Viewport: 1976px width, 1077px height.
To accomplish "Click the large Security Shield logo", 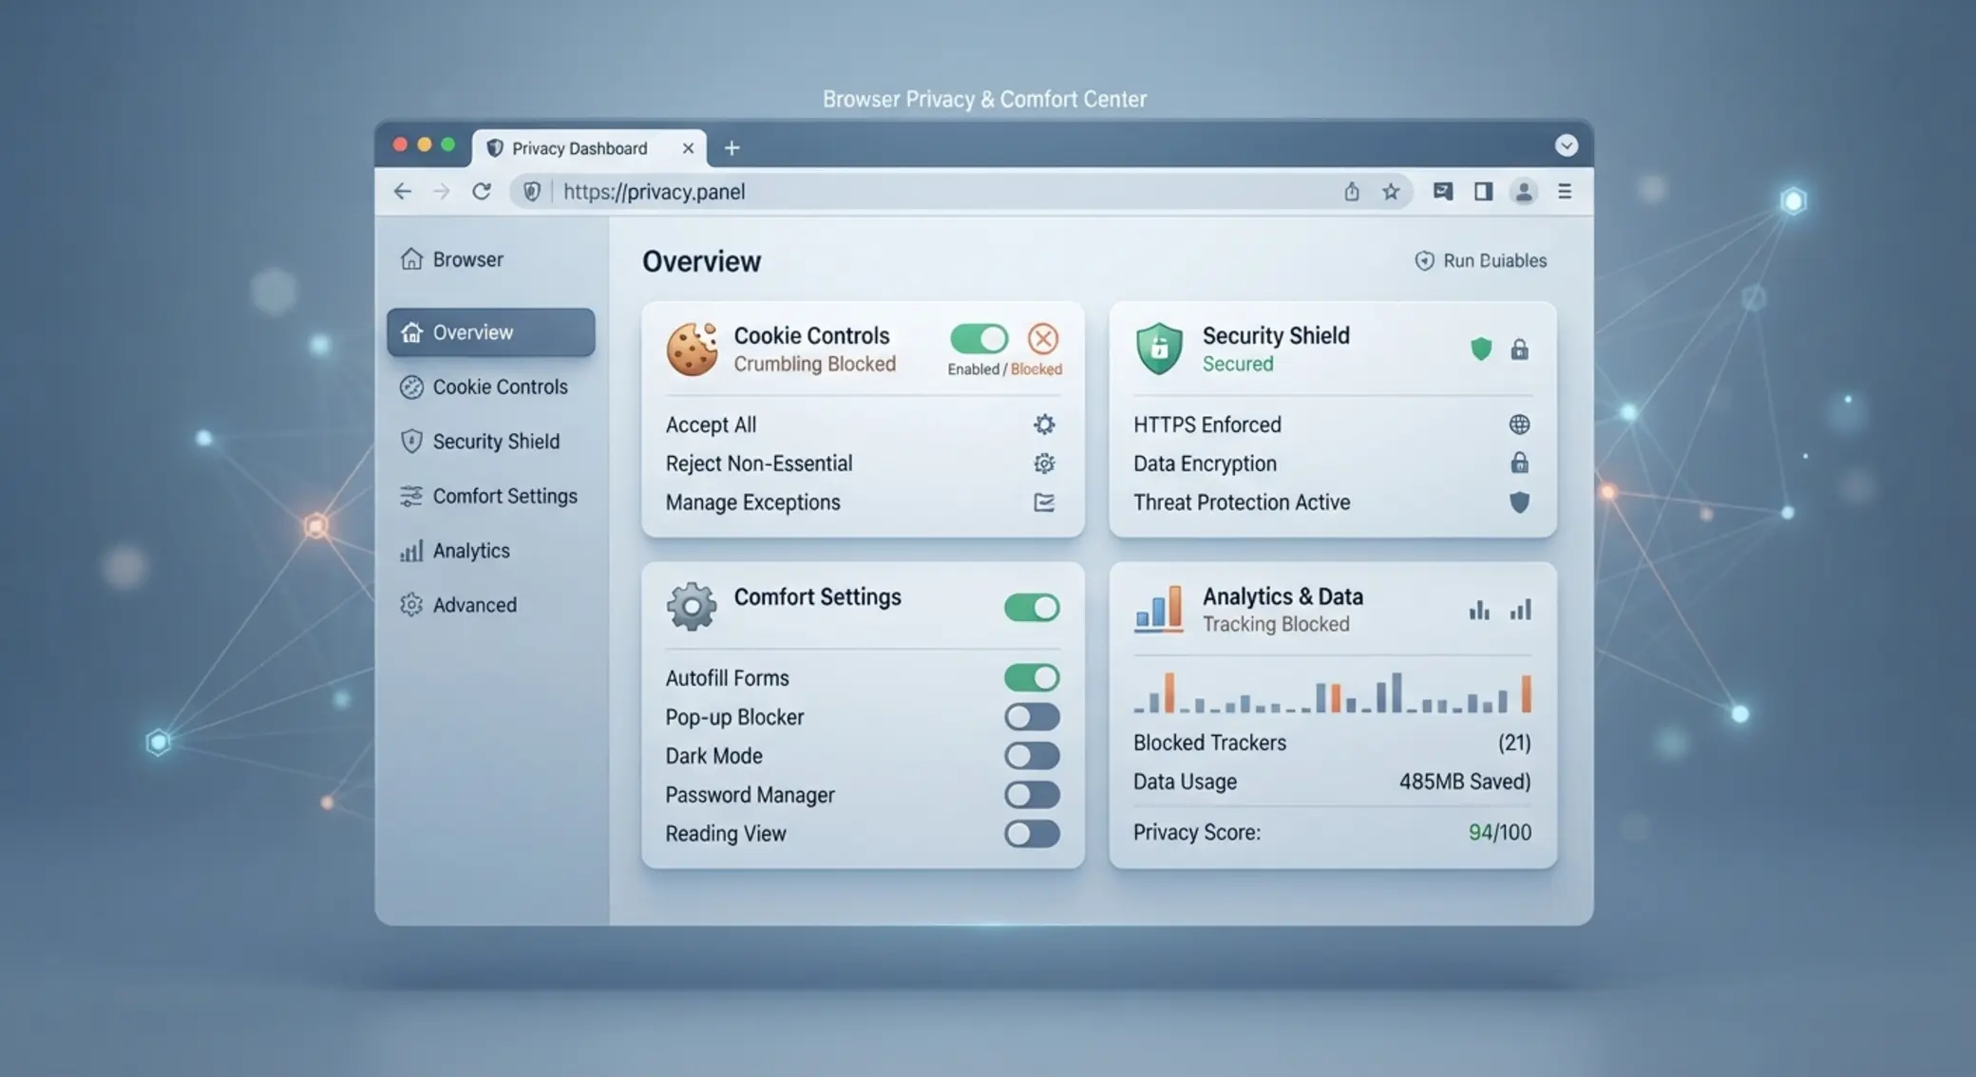I will 1159,349.
